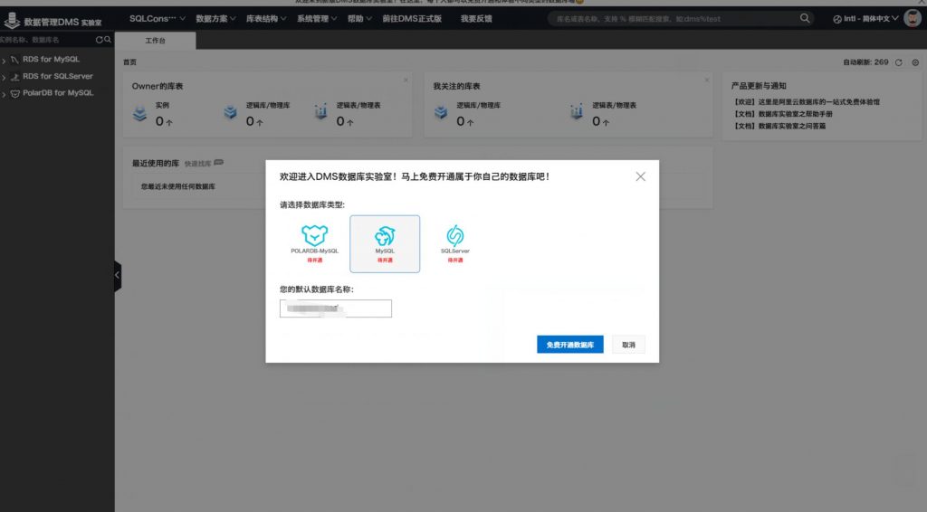Click the 您最近未使用任何数据库 message
The height and width of the screenshot is (512, 927).
pyautogui.click(x=178, y=186)
